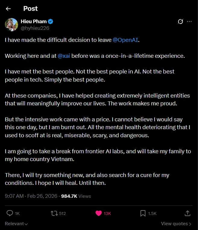This screenshot has height=230, width=198.
Task: Click the @OpenAI mention link
Action: pyautogui.click(x=126, y=40)
